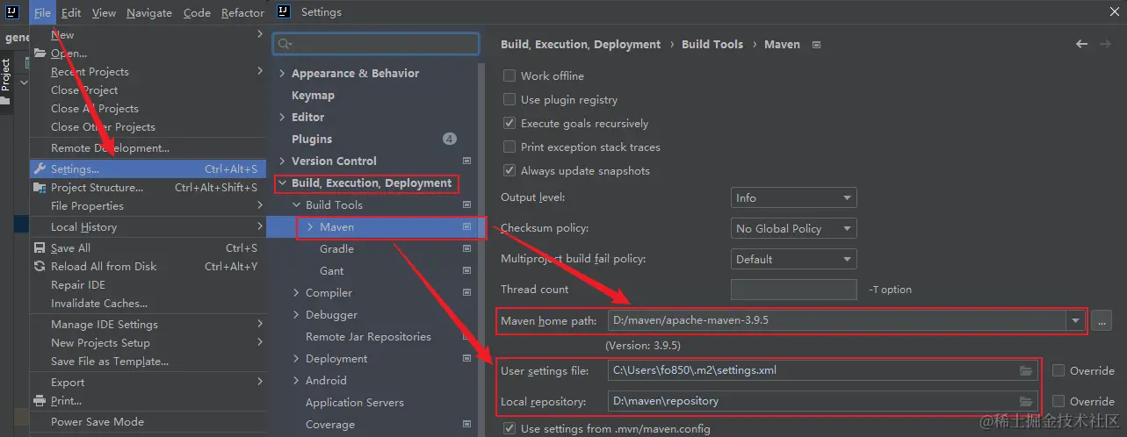Open the Plugins settings page

click(x=312, y=140)
